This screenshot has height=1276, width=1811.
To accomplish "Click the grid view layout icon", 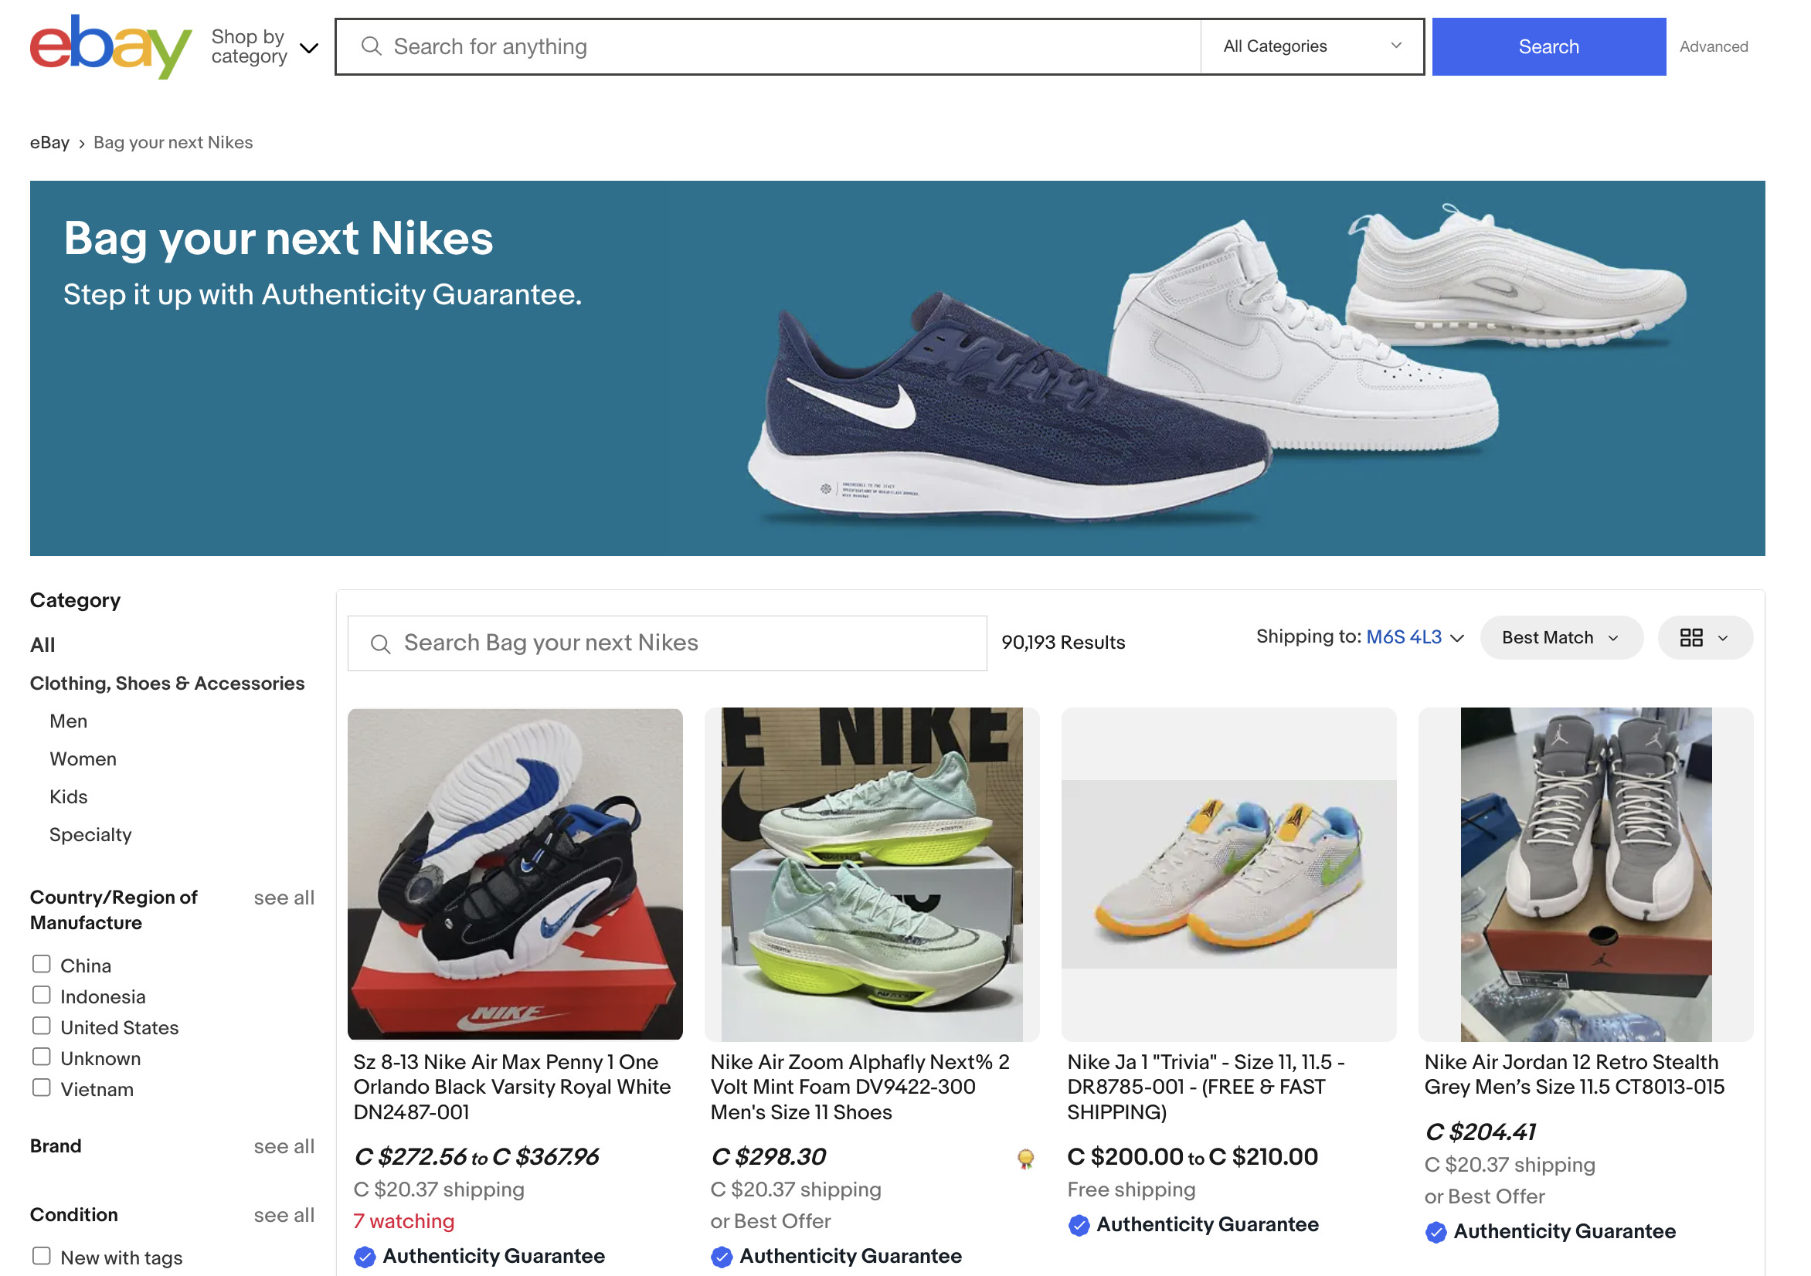I will coord(1690,637).
